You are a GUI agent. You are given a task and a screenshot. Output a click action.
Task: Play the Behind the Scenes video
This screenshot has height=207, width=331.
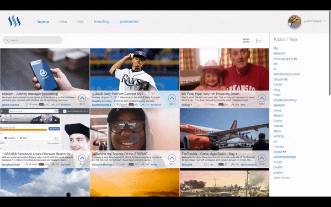(x=134, y=139)
